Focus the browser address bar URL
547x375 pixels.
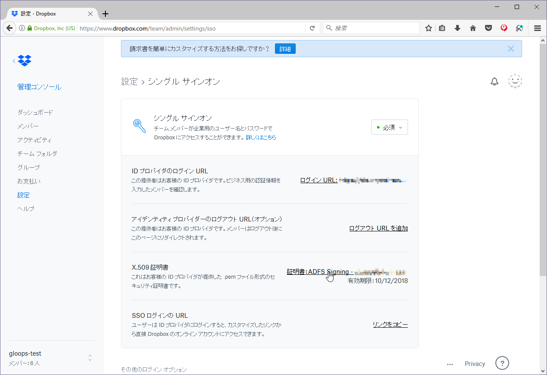(x=192, y=28)
